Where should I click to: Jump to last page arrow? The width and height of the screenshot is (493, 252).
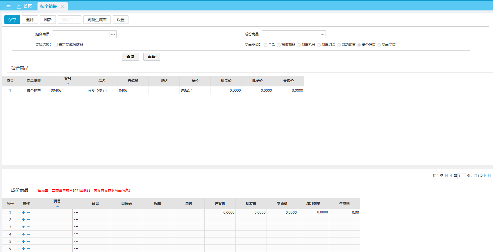[x=489, y=175]
